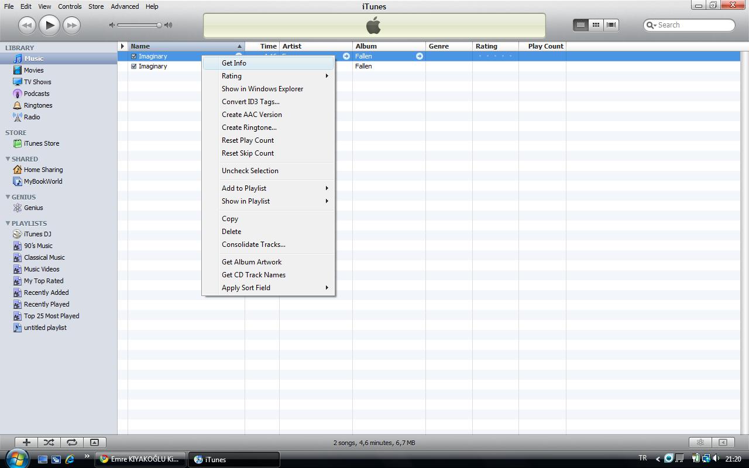Toggle the Genius sidebar button at bottom right
749x468 pixels.
[x=723, y=443]
